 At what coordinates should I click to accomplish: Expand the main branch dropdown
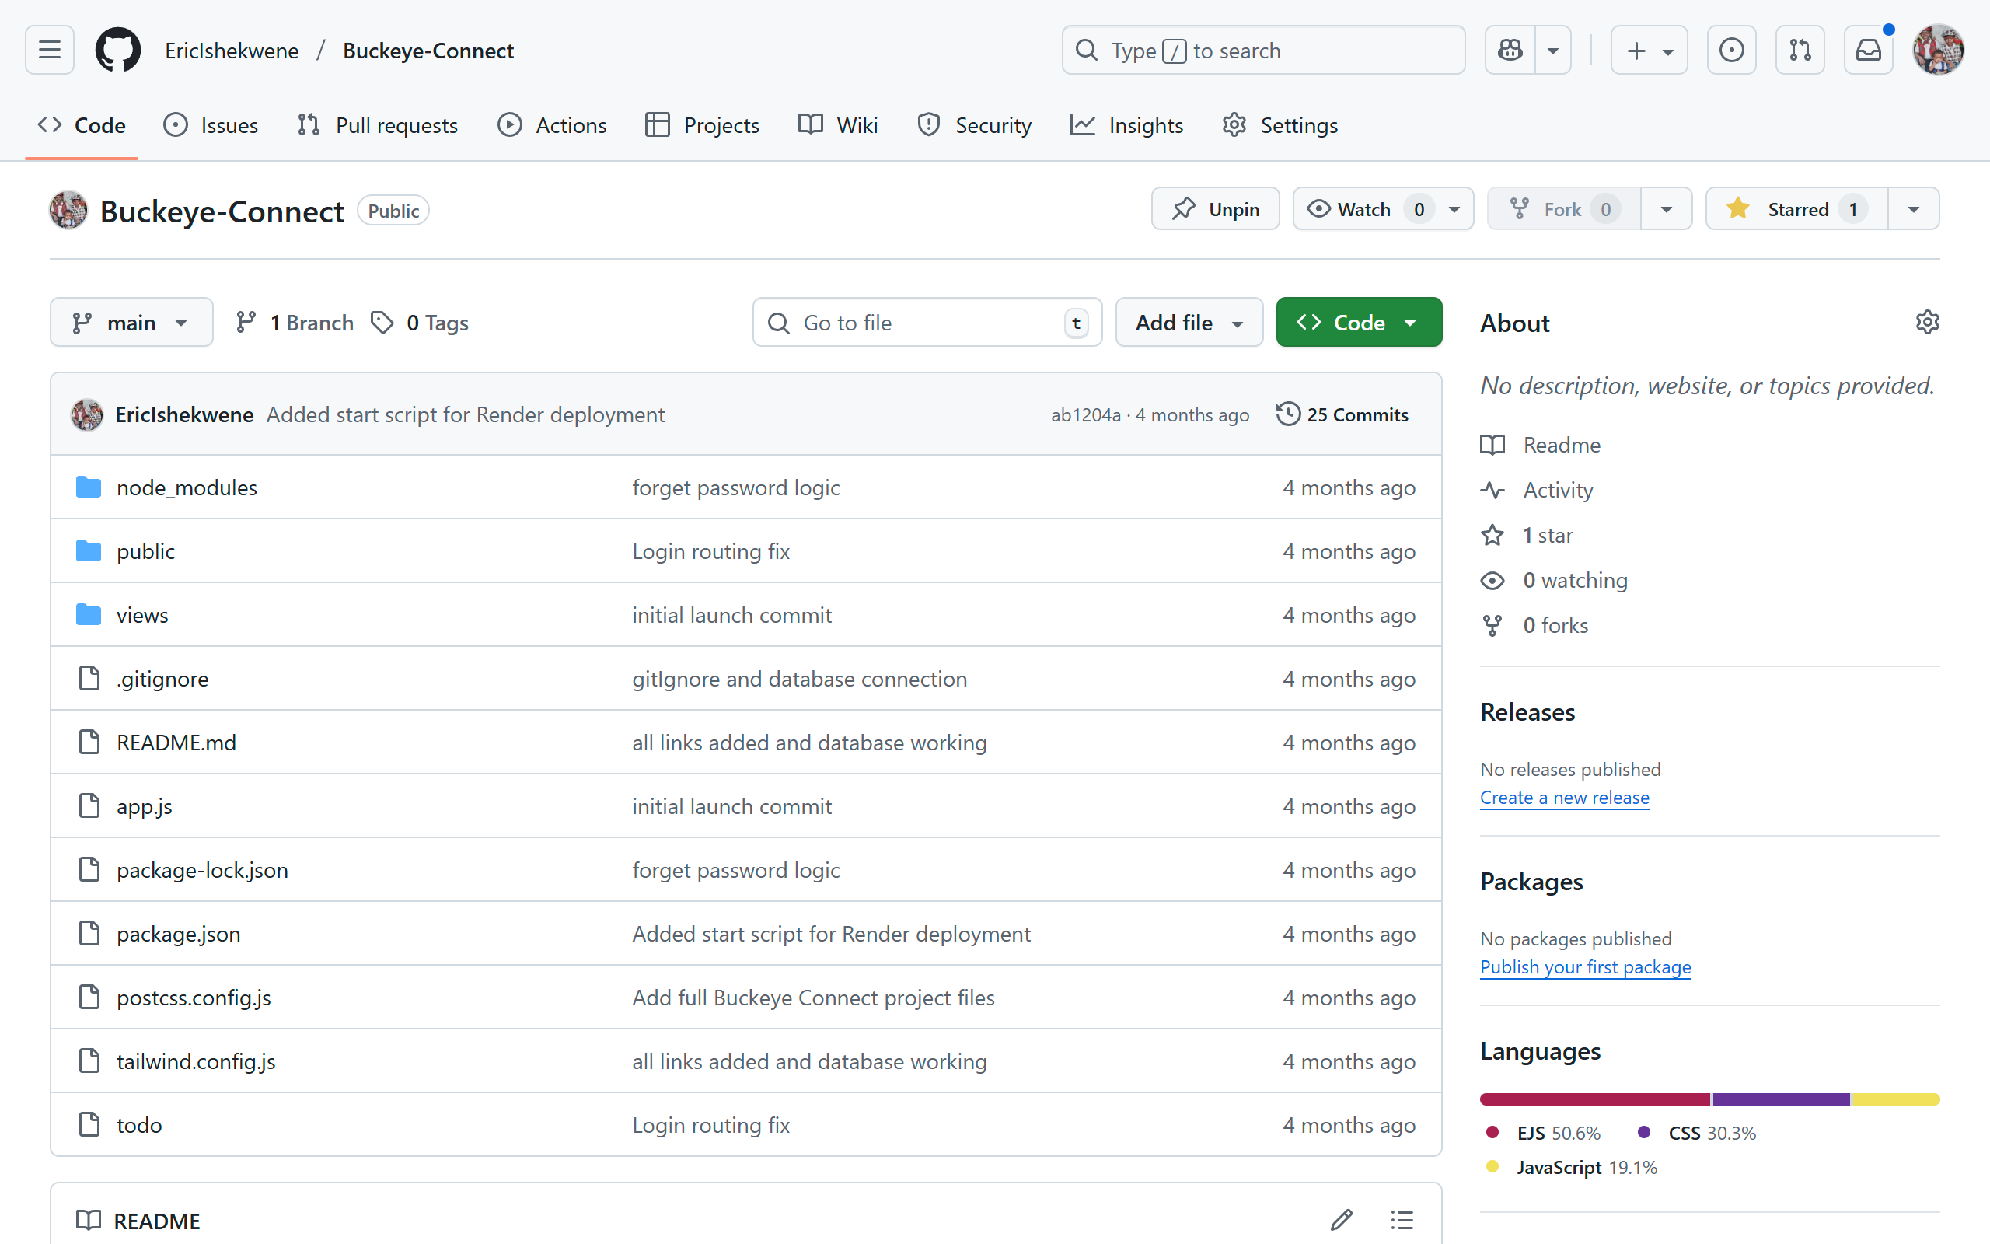point(131,323)
